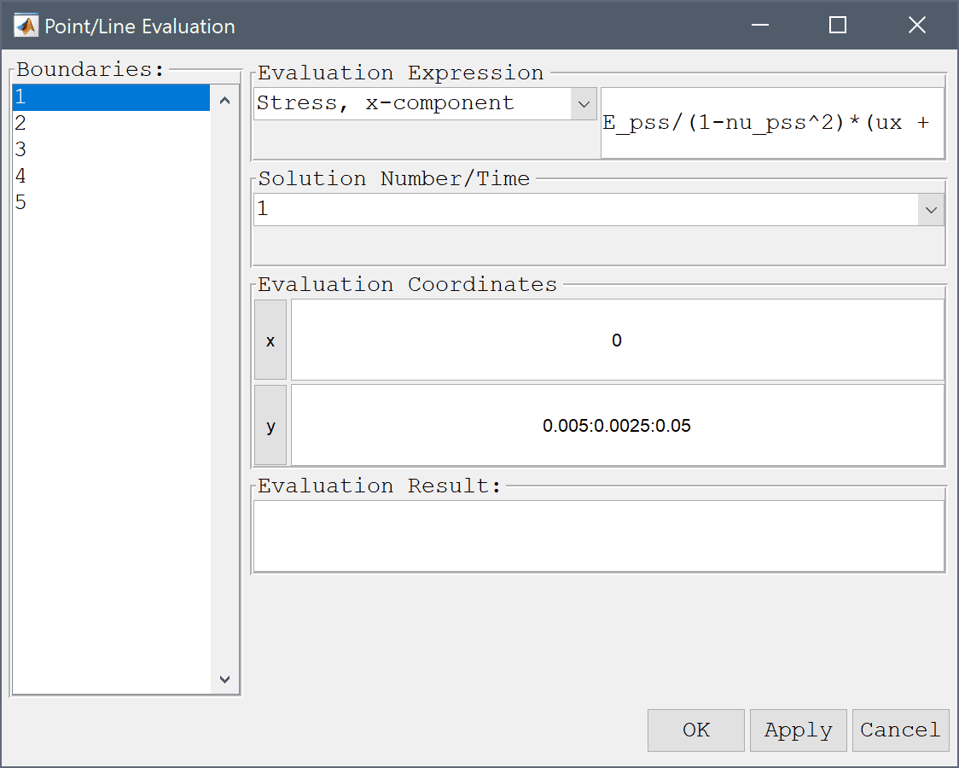
Task: Close the Point/Line Evaluation window
Action: click(x=917, y=26)
